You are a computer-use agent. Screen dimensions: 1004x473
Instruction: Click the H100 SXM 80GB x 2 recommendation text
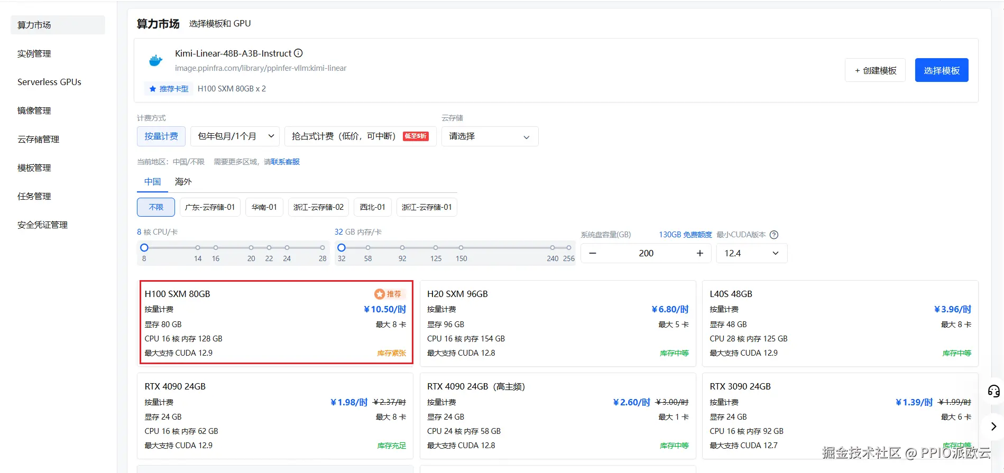coord(232,89)
